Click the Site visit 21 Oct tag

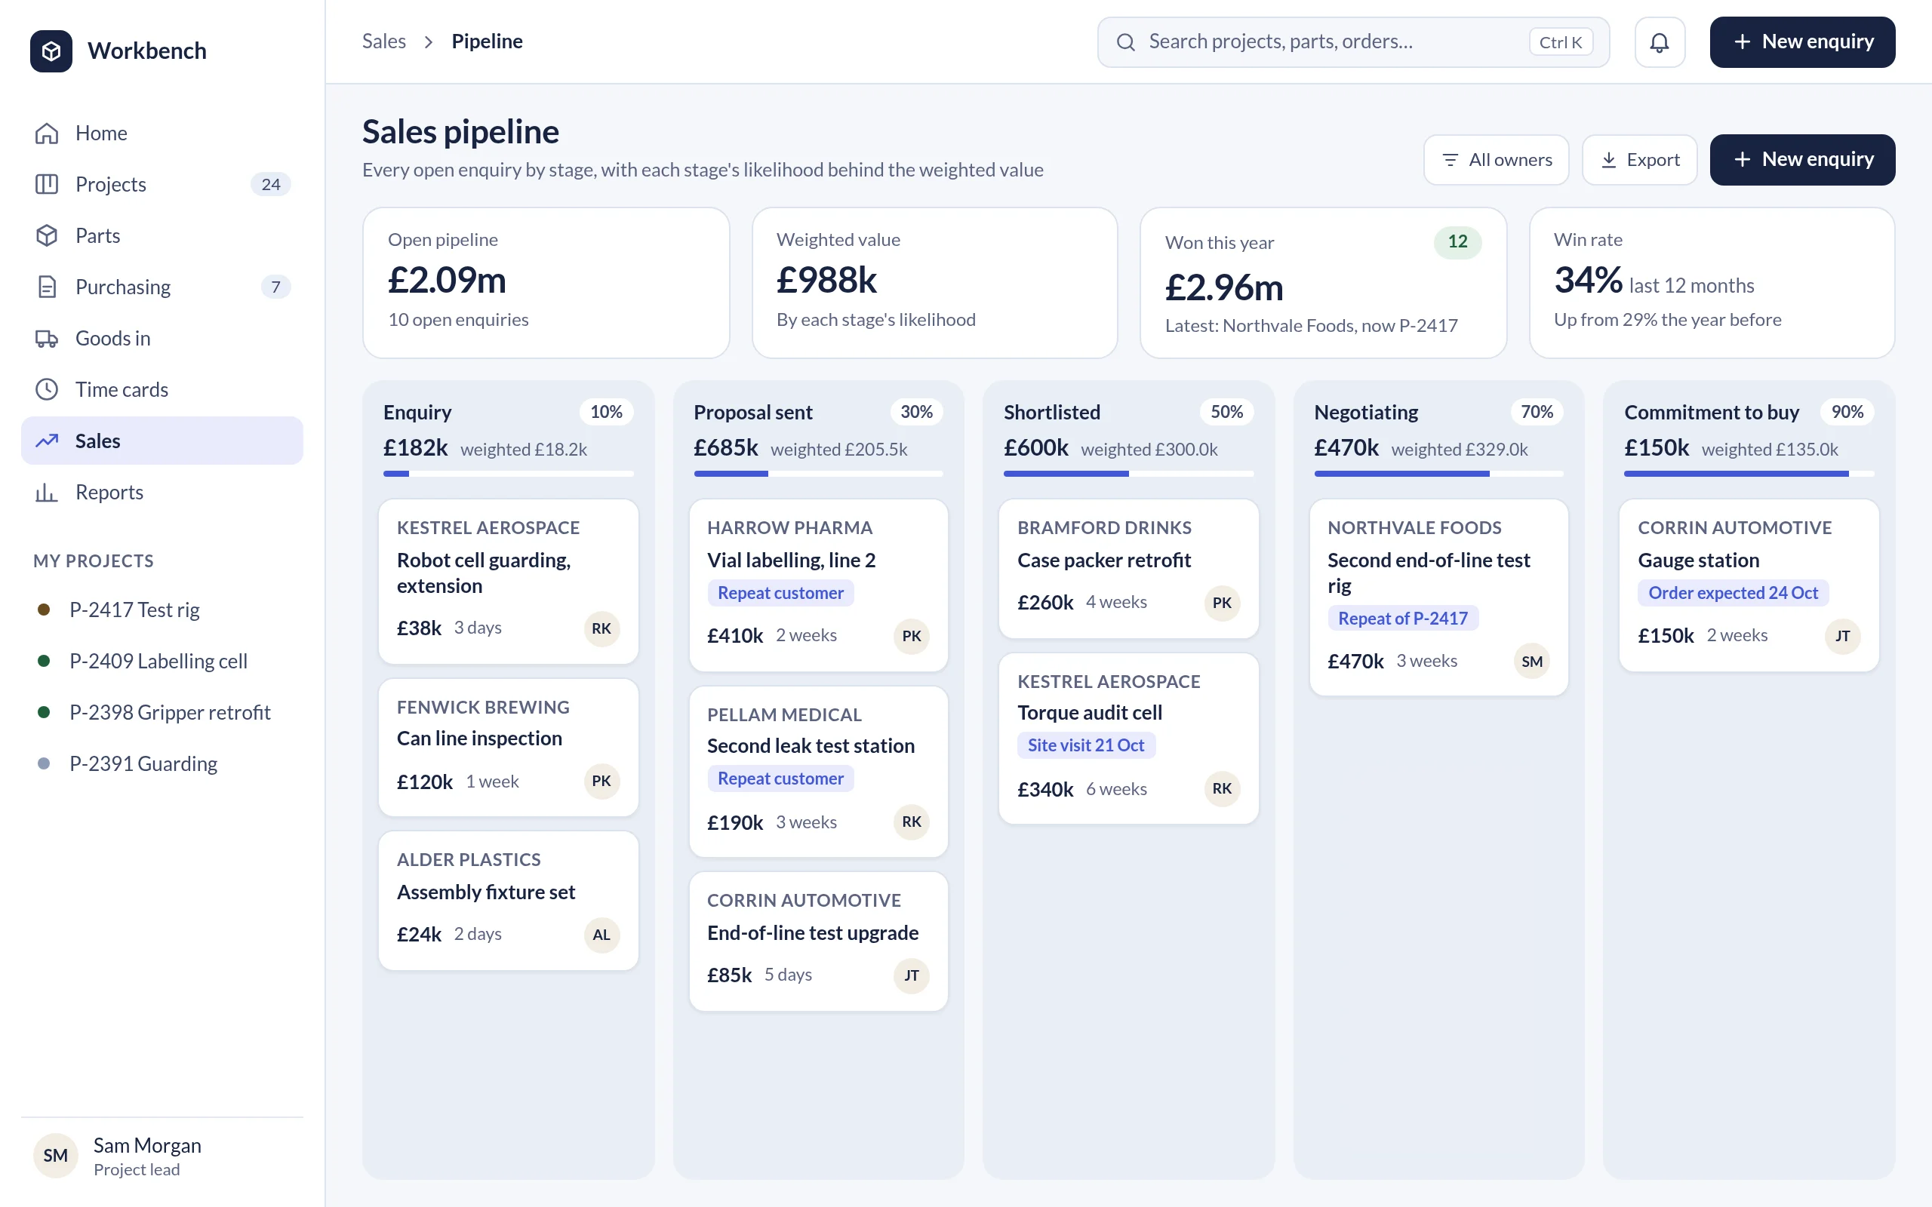pos(1086,745)
